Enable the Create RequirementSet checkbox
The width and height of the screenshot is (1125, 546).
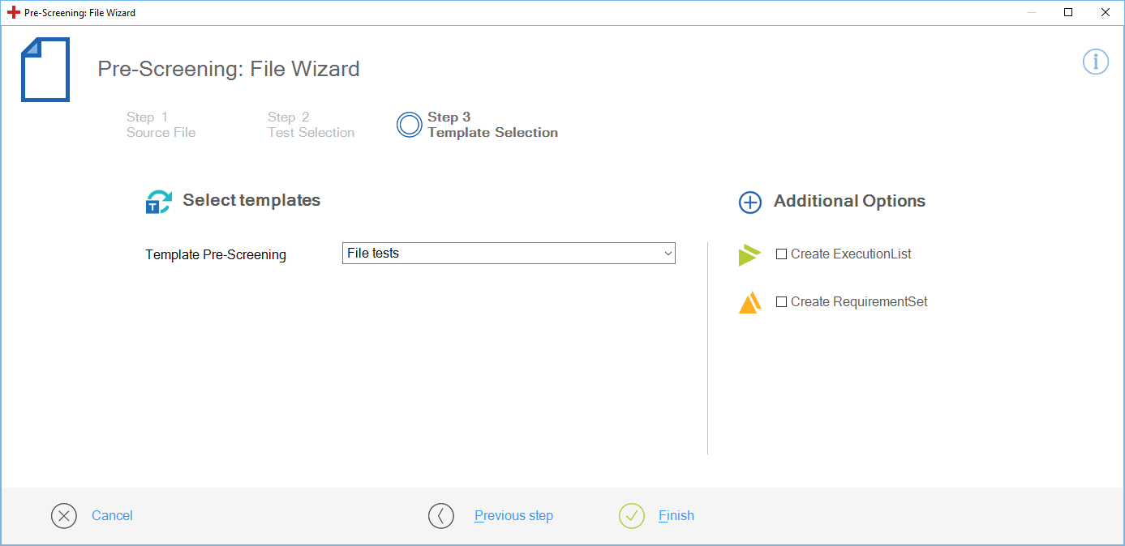click(x=782, y=302)
